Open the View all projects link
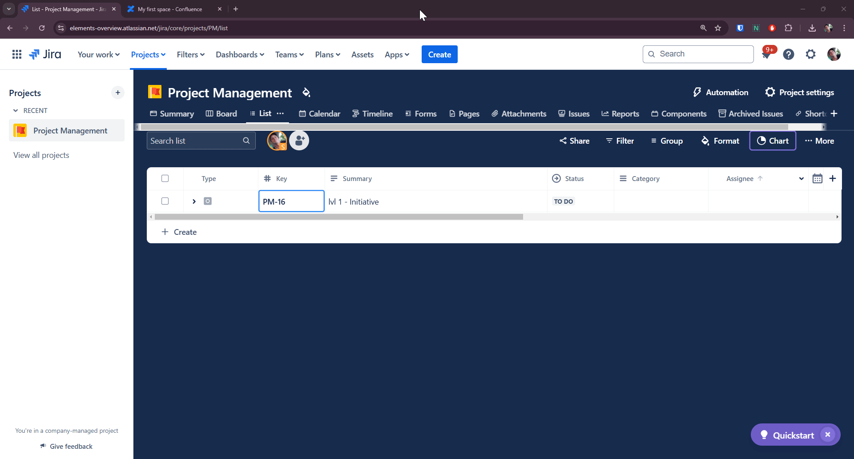This screenshot has width=854, height=459. (x=41, y=155)
